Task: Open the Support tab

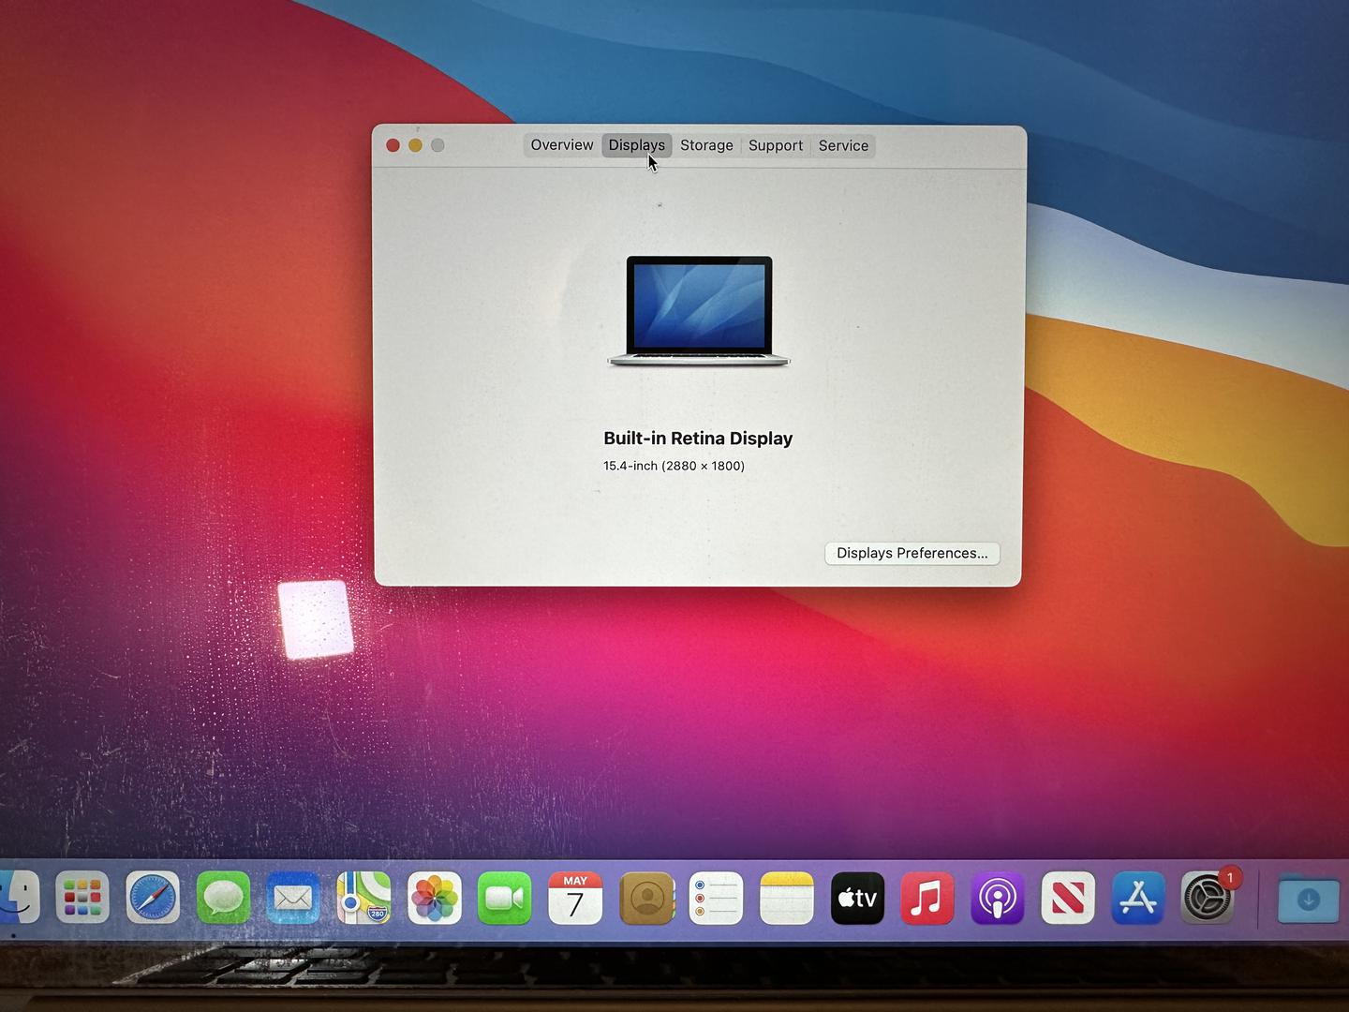Action: coord(776,145)
